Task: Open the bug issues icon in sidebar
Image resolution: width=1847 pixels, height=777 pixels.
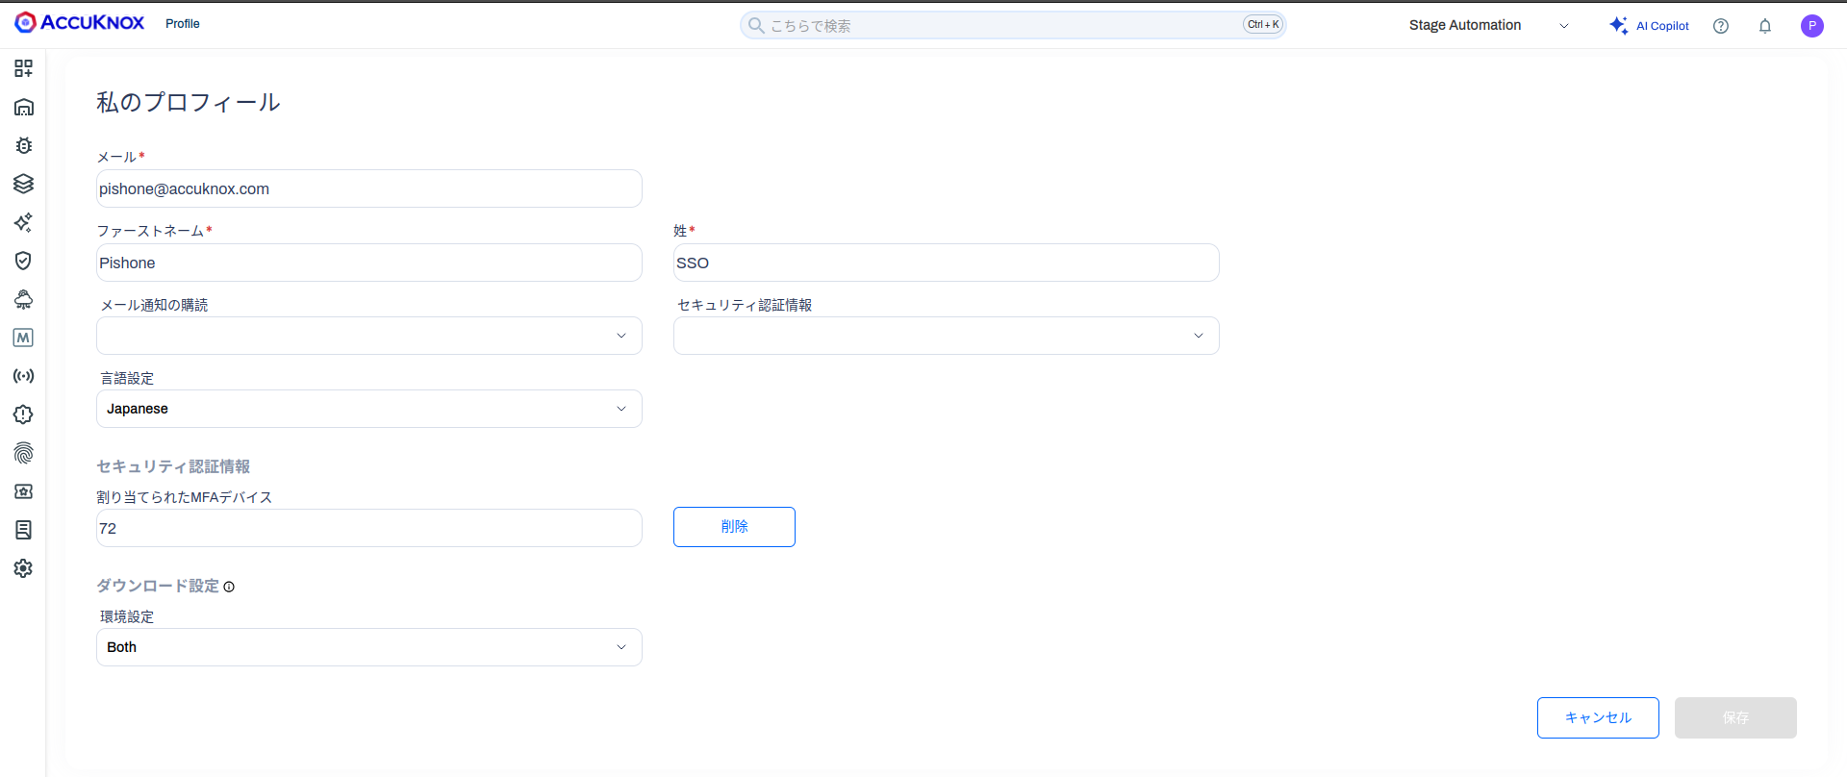Action: pyautogui.click(x=23, y=145)
